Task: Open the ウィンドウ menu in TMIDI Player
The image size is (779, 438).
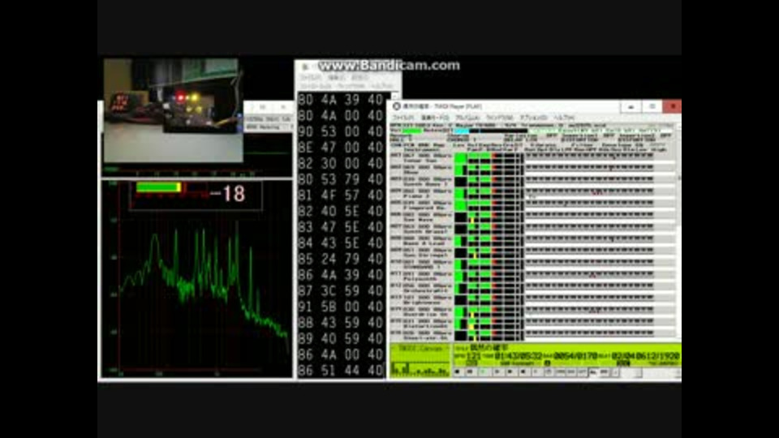Action: [499, 118]
